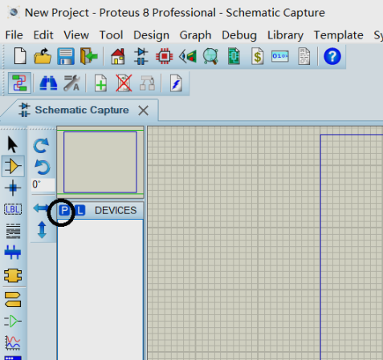Open Help with the blue question mark

click(x=332, y=56)
